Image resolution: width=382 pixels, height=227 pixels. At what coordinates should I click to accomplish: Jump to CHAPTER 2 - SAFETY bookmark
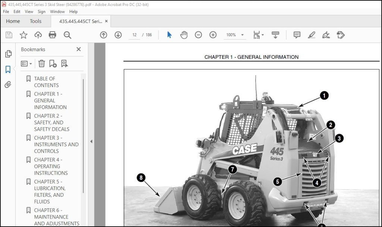pos(51,122)
